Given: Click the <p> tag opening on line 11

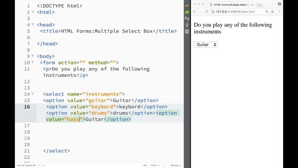Looking at the screenshot, I should [47, 69].
